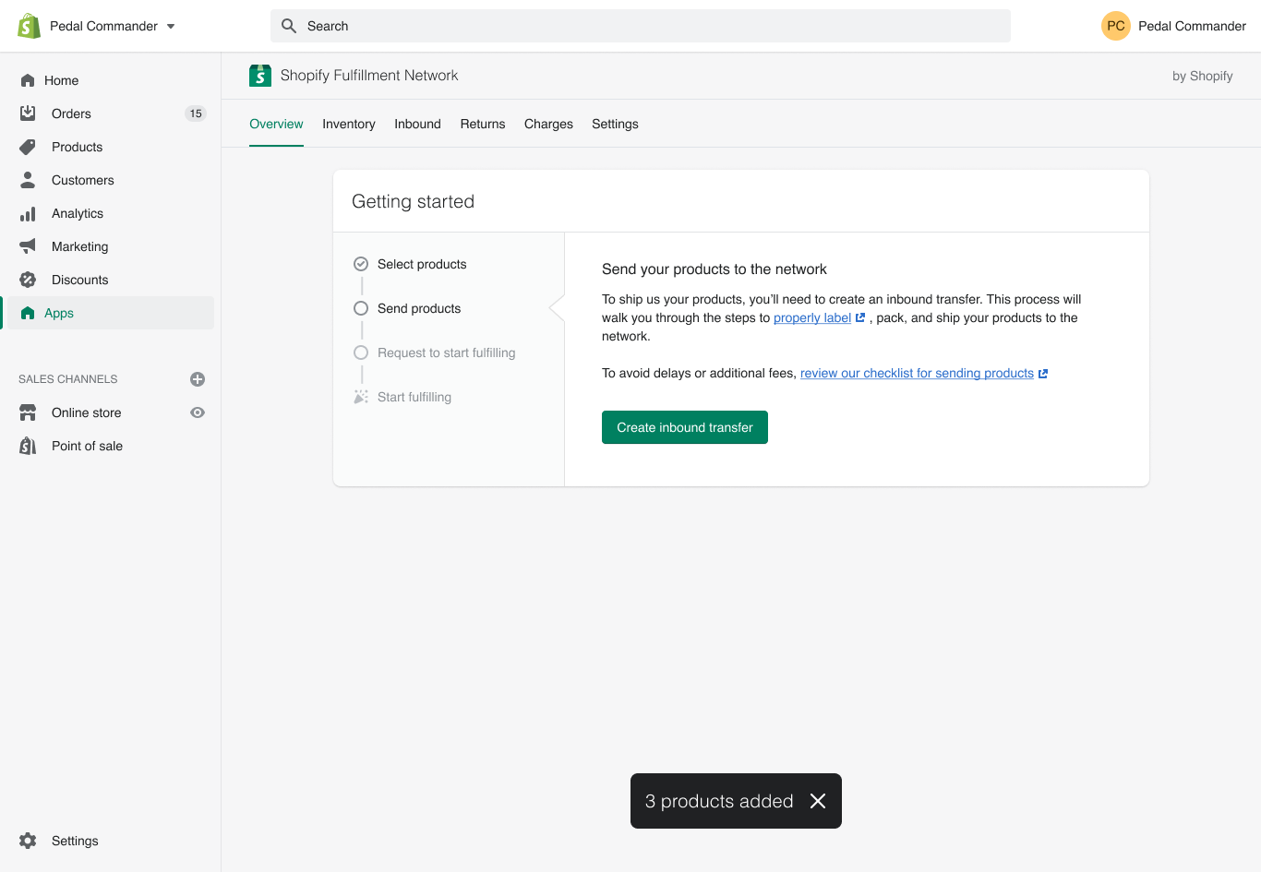Dismiss the 3 products added toast

(x=818, y=801)
